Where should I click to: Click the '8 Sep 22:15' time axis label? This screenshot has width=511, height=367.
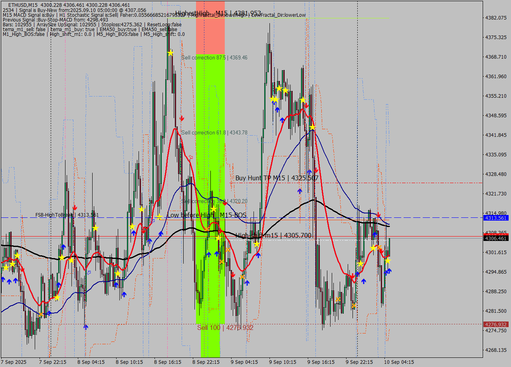(207, 362)
